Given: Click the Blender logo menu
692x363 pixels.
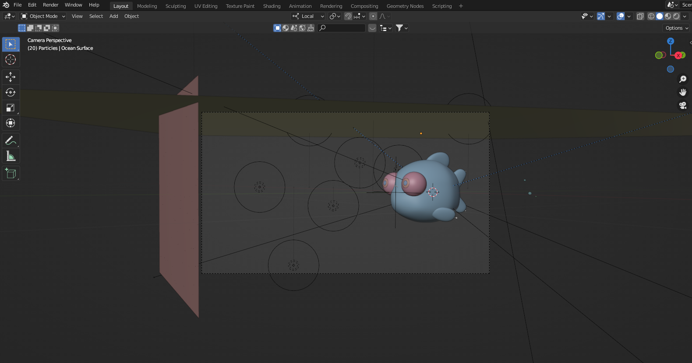Looking at the screenshot, I should tap(6, 5).
